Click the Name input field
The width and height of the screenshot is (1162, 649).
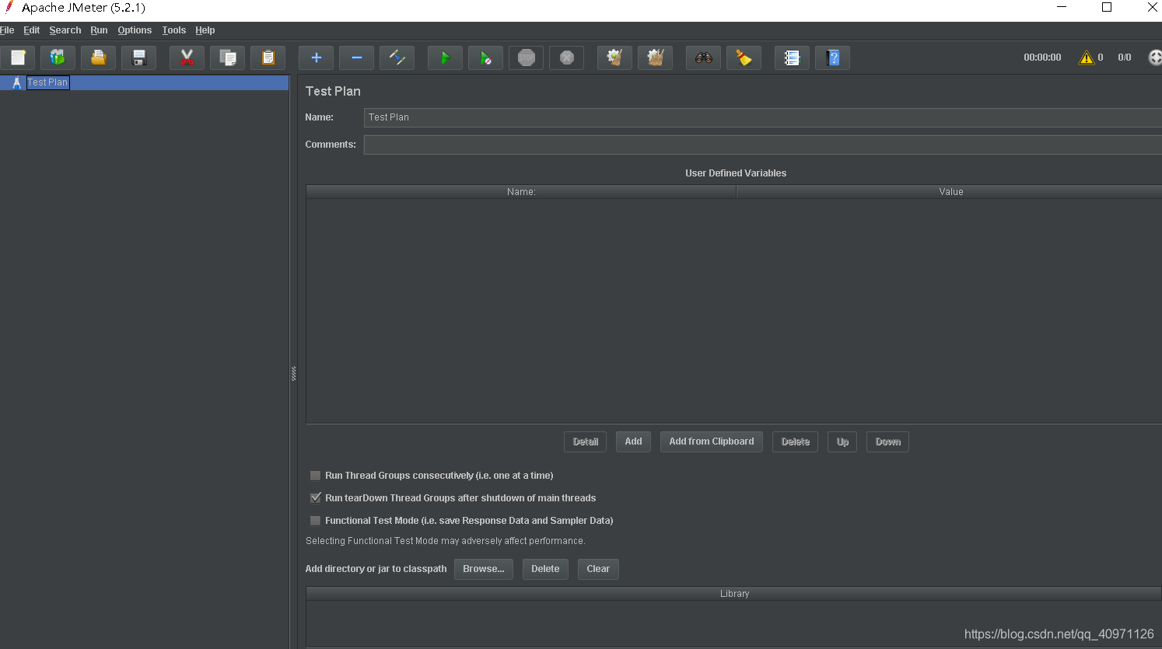pos(762,117)
